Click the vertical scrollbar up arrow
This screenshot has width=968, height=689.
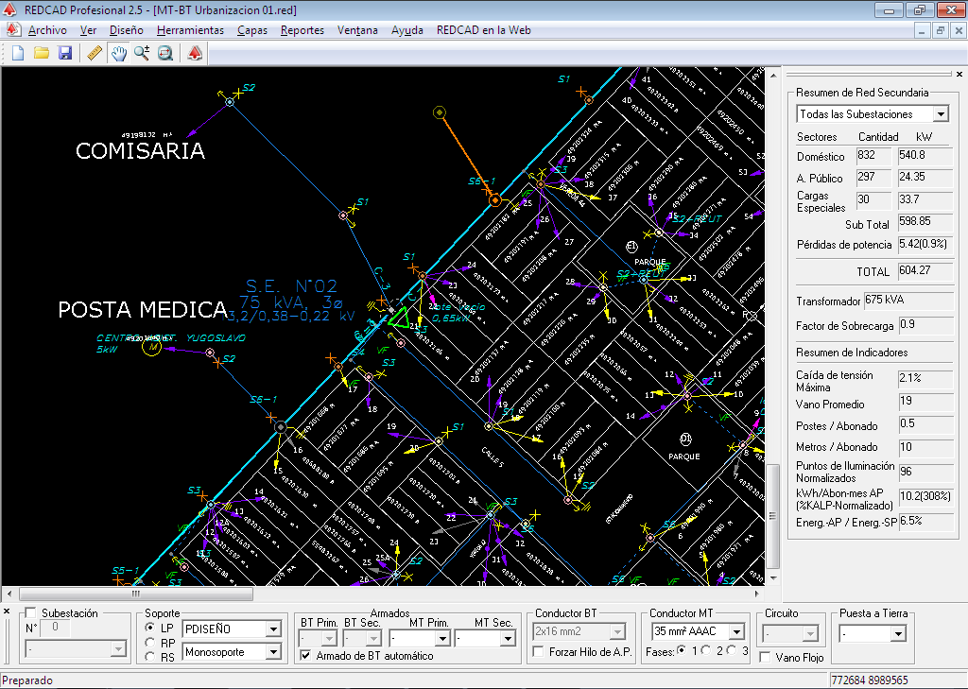coord(773,76)
